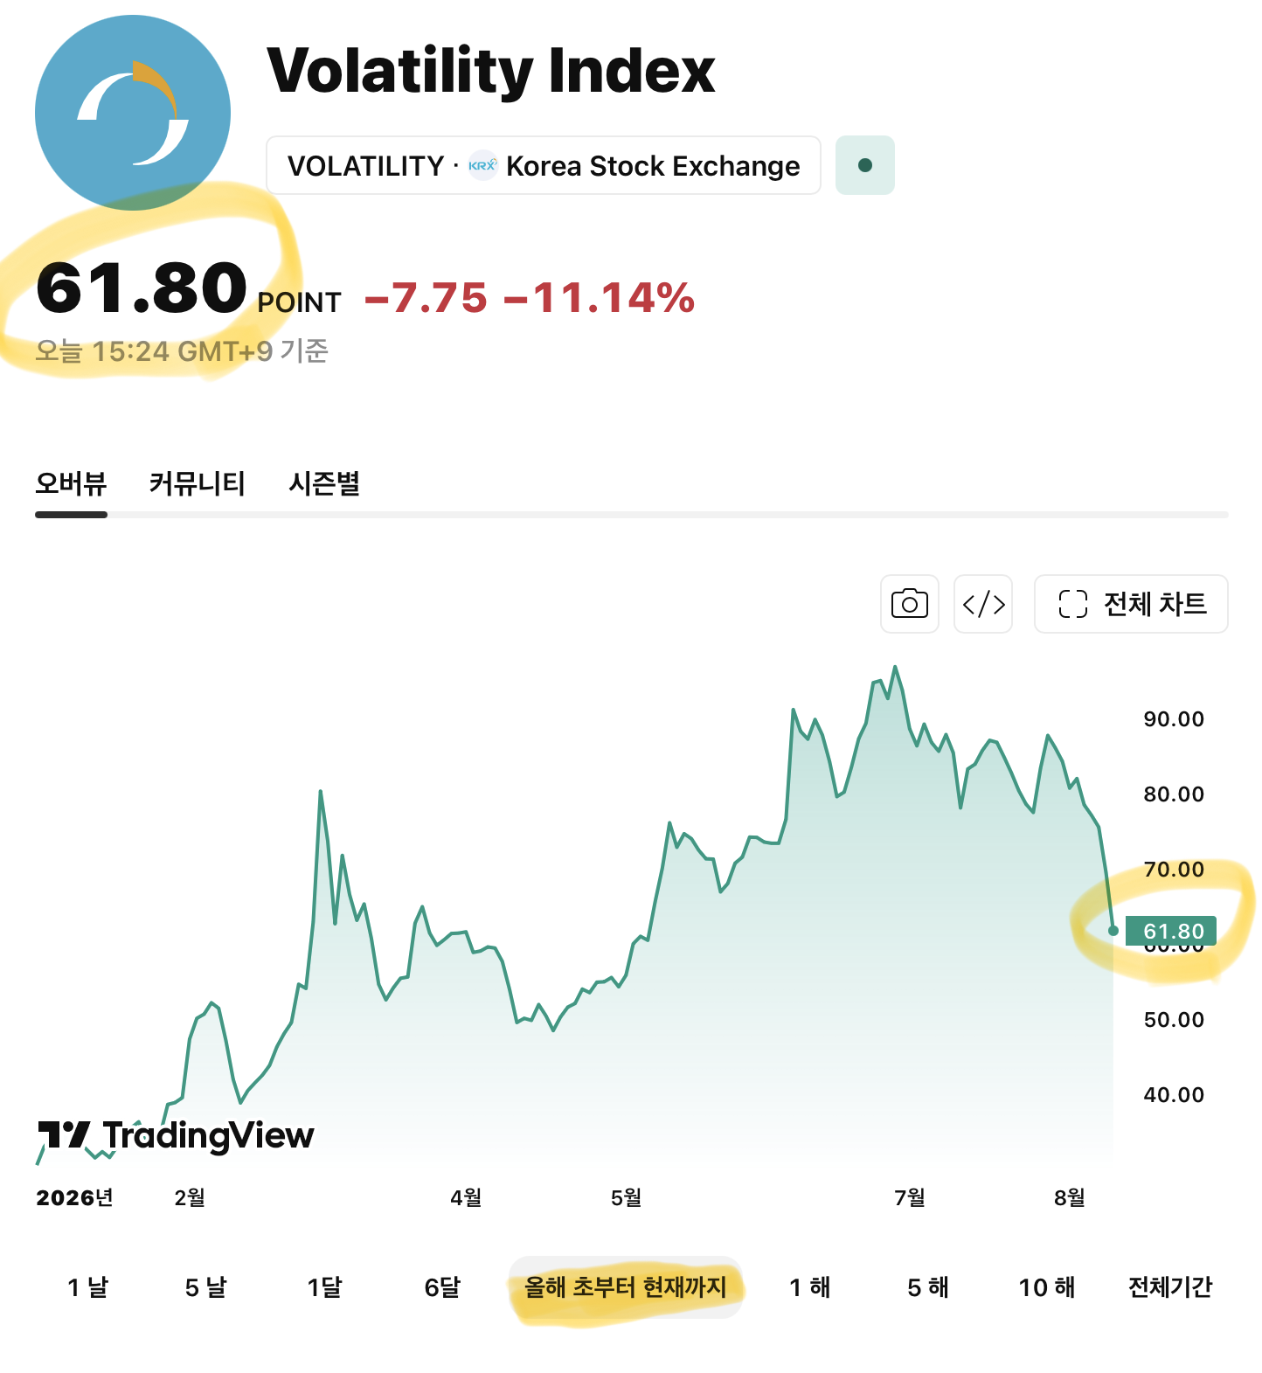Click the green market status dot
This screenshot has width=1262, height=1373.
[865, 165]
